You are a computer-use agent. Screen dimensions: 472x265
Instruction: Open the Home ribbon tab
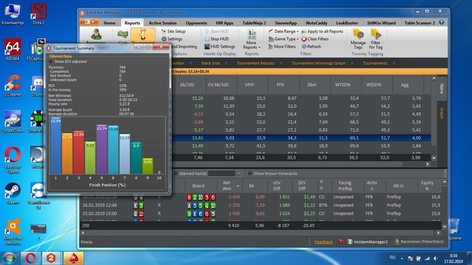(109, 23)
